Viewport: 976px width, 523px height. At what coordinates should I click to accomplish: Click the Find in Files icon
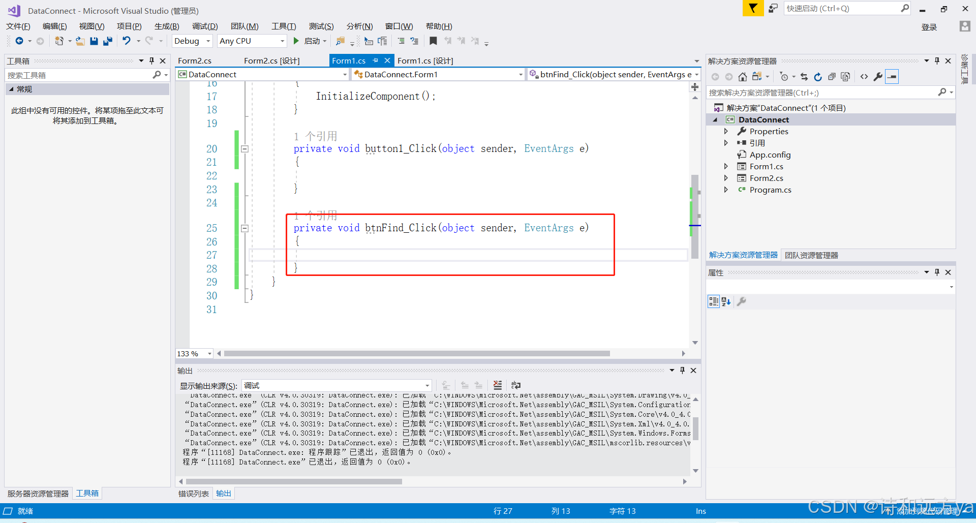coord(340,41)
